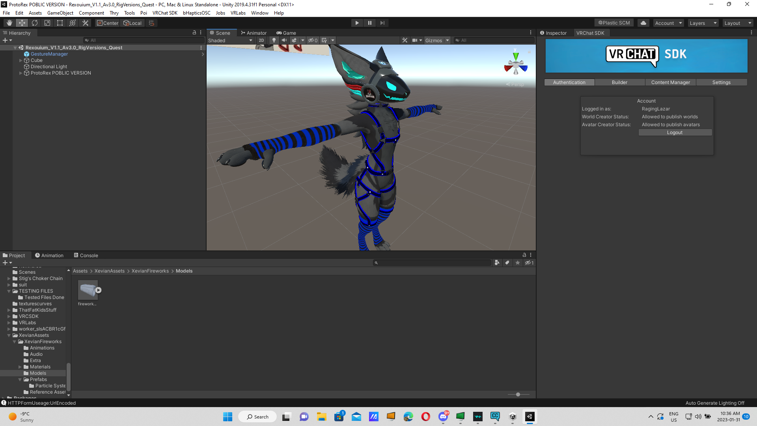Screen dimensions: 757x426
Task: Open grid settings dropdown arrow
Action: click(332, 40)
